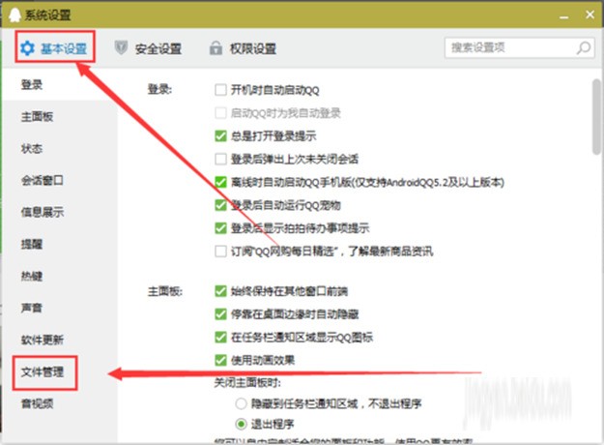This screenshot has height=445, width=604.
Task: Click the 搜索设置项 search field
Action: (x=510, y=47)
